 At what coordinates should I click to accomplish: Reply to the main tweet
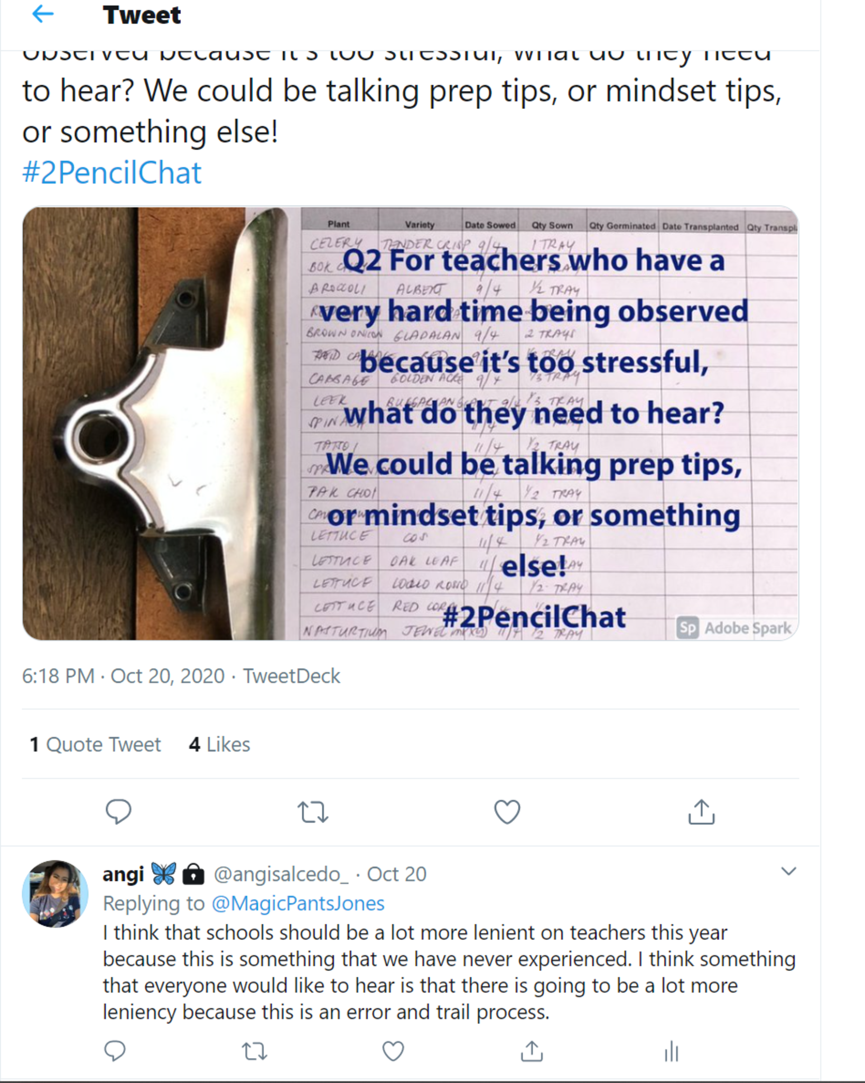[118, 811]
